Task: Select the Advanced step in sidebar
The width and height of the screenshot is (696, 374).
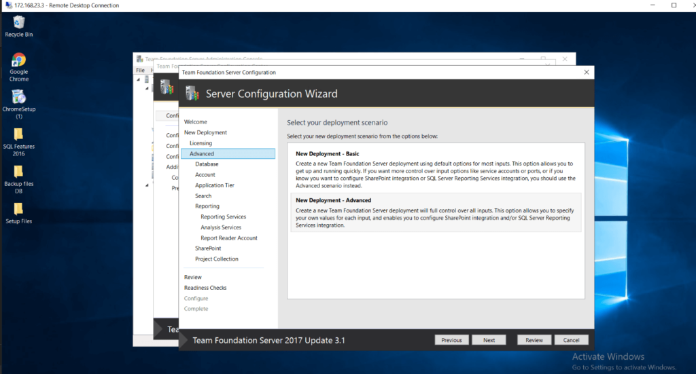Action: pos(228,154)
